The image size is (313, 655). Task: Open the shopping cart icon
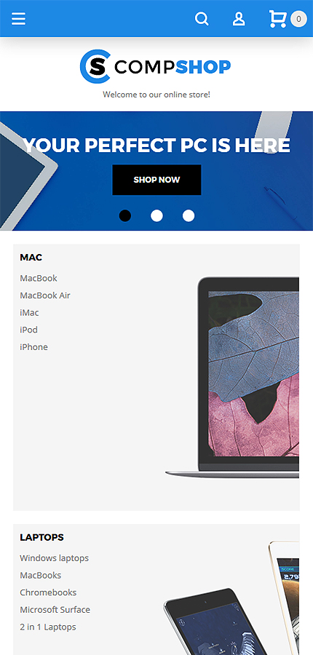pos(277,19)
